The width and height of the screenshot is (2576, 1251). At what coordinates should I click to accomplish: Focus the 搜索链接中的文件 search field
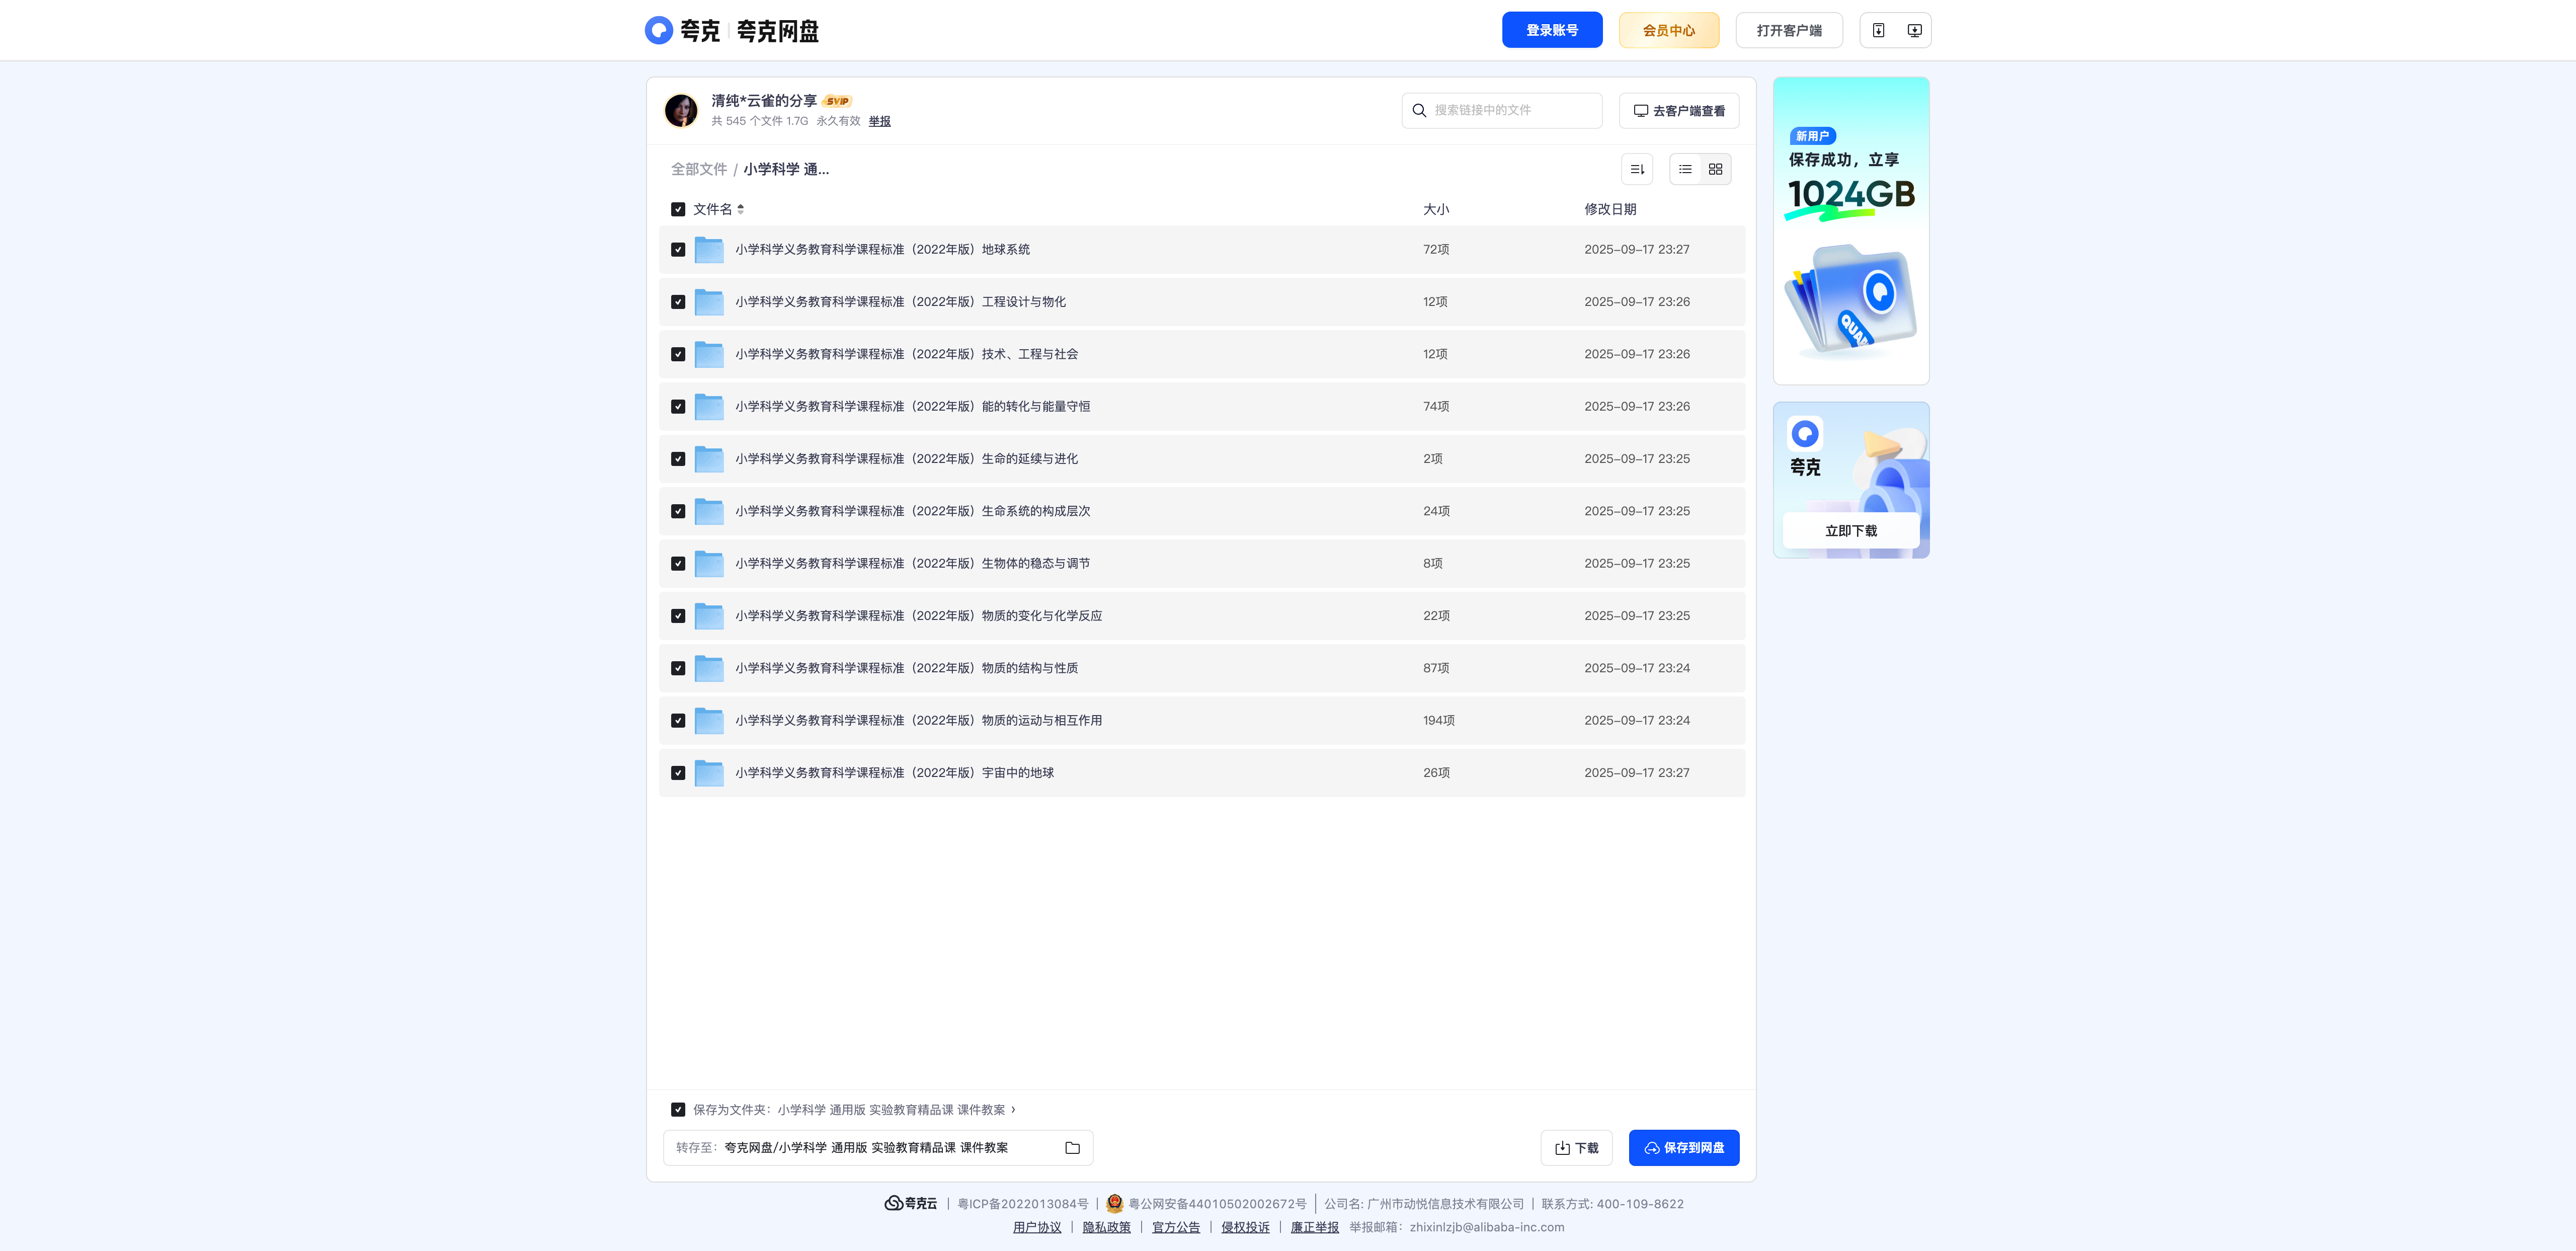click(x=1502, y=110)
